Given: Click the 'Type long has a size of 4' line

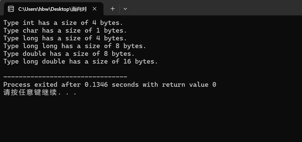Looking at the screenshot, I should pos(65,38).
